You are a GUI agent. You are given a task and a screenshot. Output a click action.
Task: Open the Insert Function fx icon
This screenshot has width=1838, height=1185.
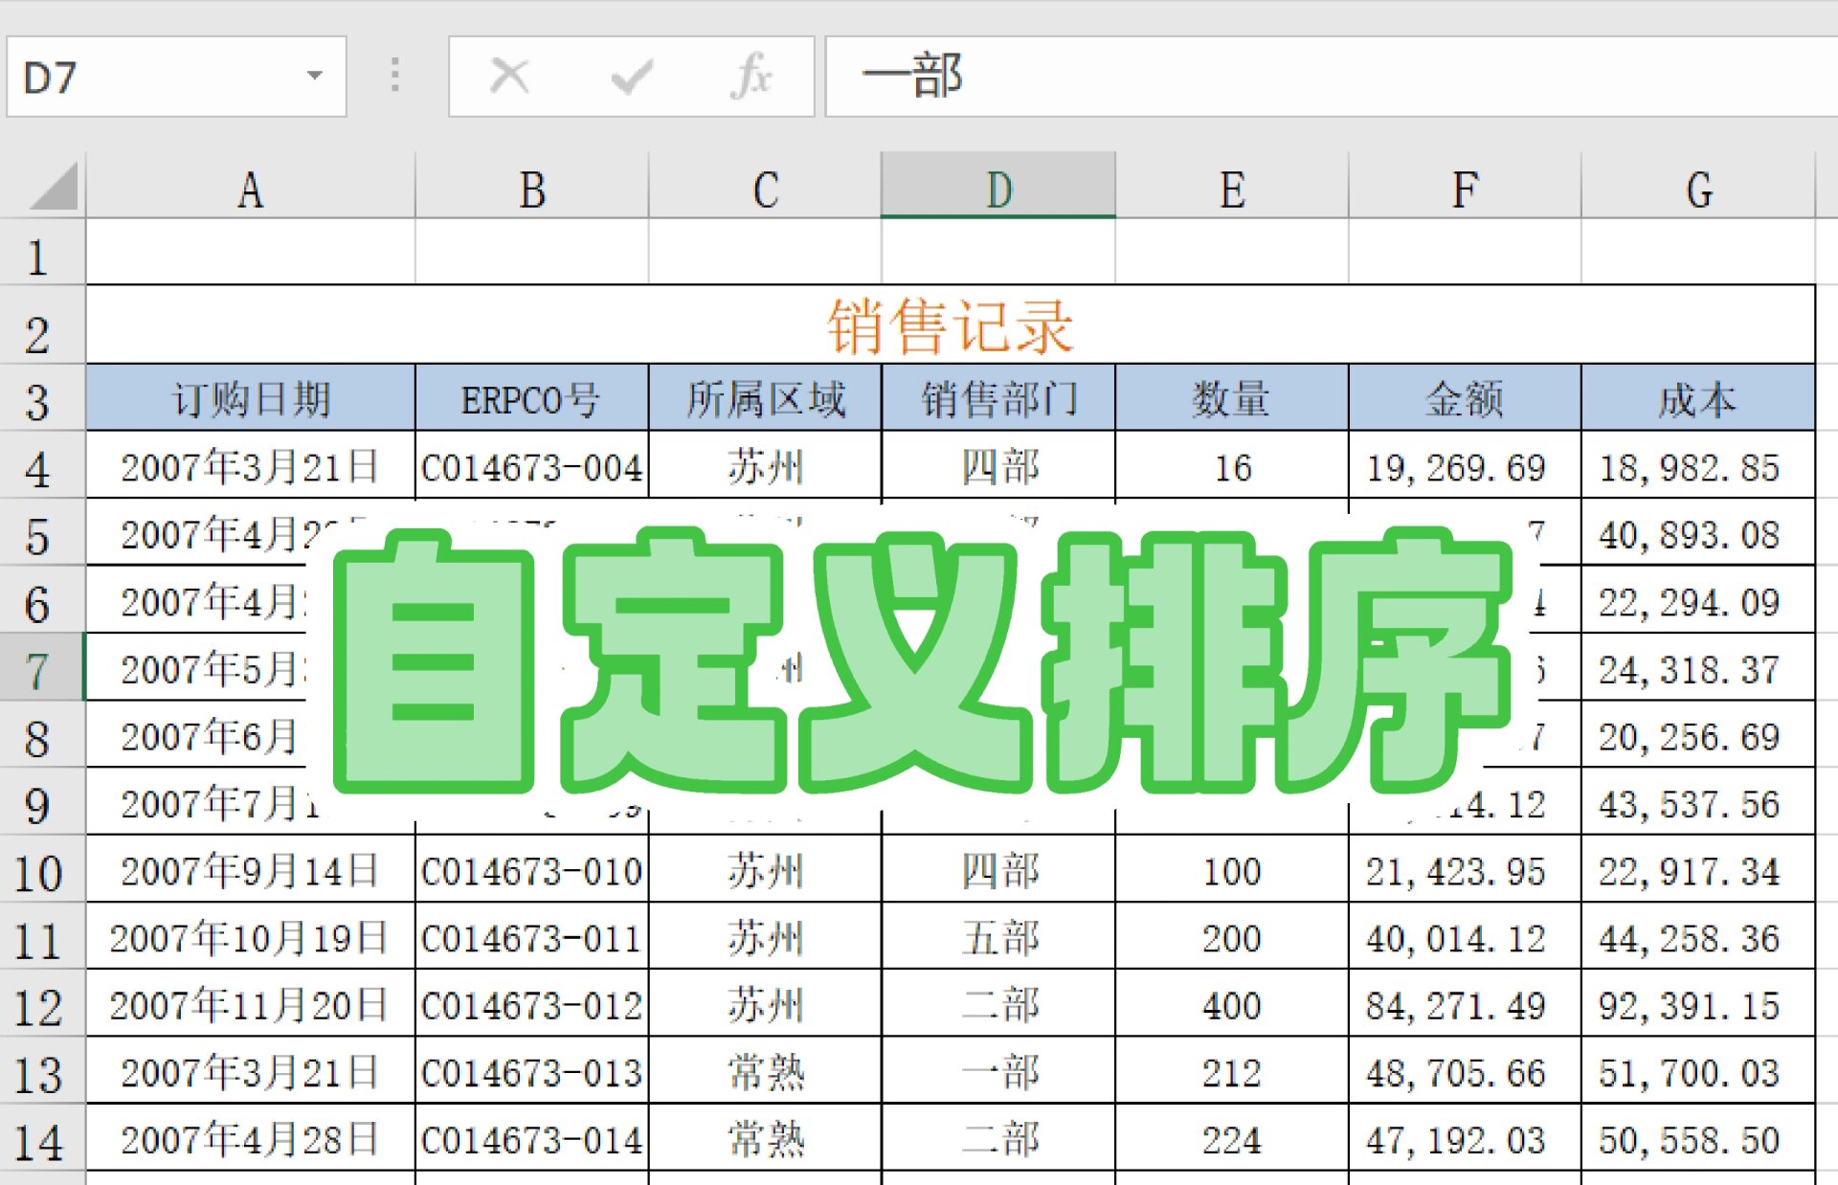(751, 76)
